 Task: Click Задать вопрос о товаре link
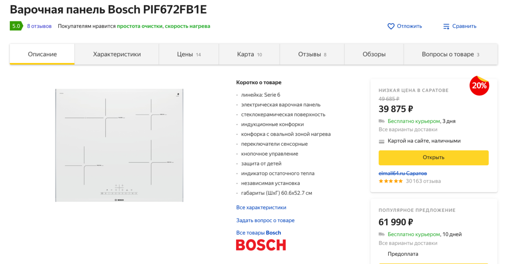265,220
